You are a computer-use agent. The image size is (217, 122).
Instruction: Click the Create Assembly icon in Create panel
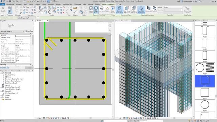pos(81,12)
